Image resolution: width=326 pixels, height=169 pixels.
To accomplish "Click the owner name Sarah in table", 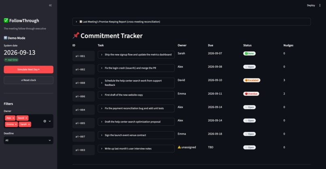I will click(x=181, y=53).
